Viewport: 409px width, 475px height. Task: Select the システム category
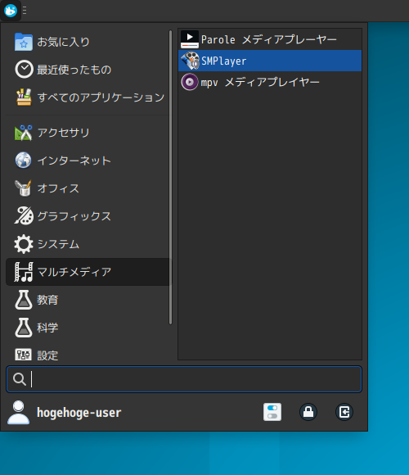pyautogui.click(x=88, y=244)
